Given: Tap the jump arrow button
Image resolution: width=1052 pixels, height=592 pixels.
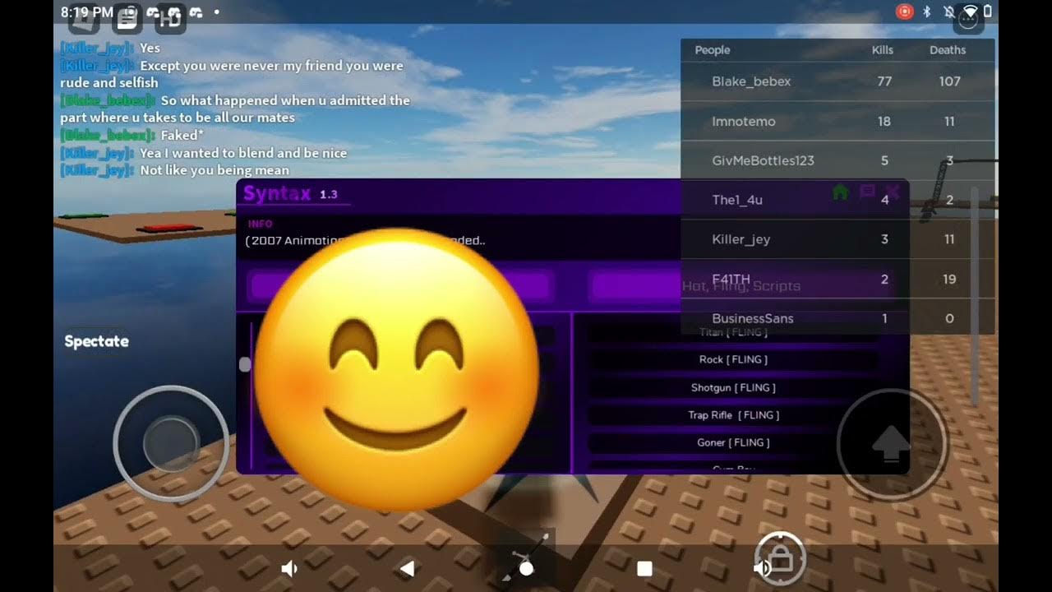Looking at the screenshot, I should [x=892, y=445].
